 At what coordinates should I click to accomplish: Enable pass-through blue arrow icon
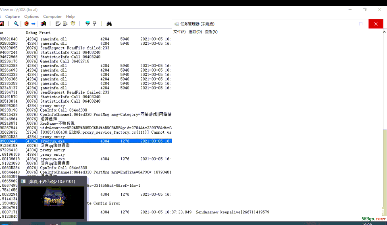[x=33, y=24]
